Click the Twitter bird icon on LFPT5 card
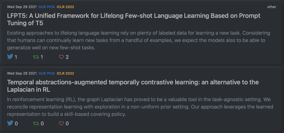Screen dimensions: 284x133 click(10, 57)
